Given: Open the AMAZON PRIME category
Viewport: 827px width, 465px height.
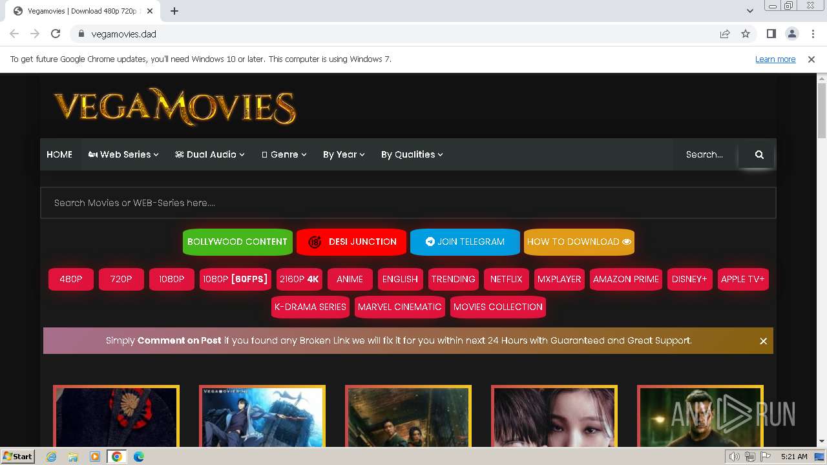Looking at the screenshot, I should click(626, 279).
